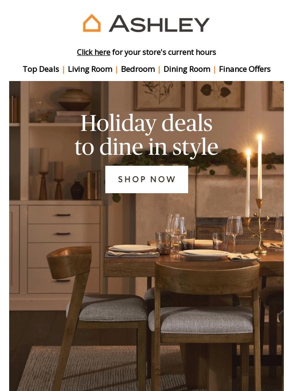This screenshot has width=293, height=391.
Task: Click the tall lit taper candle
Action: 260,167
